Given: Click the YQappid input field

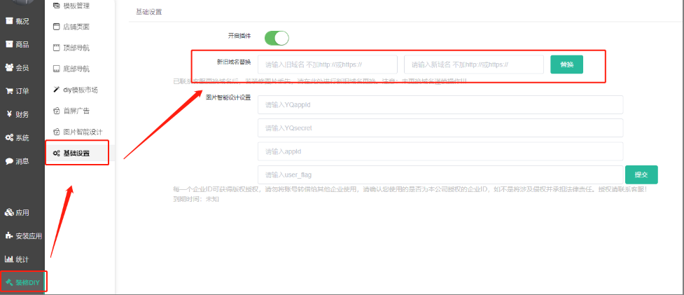Looking at the screenshot, I should coord(440,105).
